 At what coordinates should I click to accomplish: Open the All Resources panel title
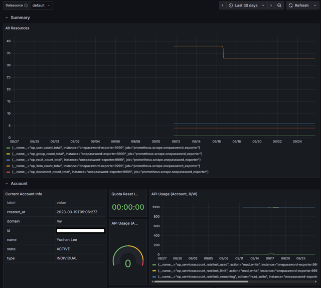click(18, 28)
